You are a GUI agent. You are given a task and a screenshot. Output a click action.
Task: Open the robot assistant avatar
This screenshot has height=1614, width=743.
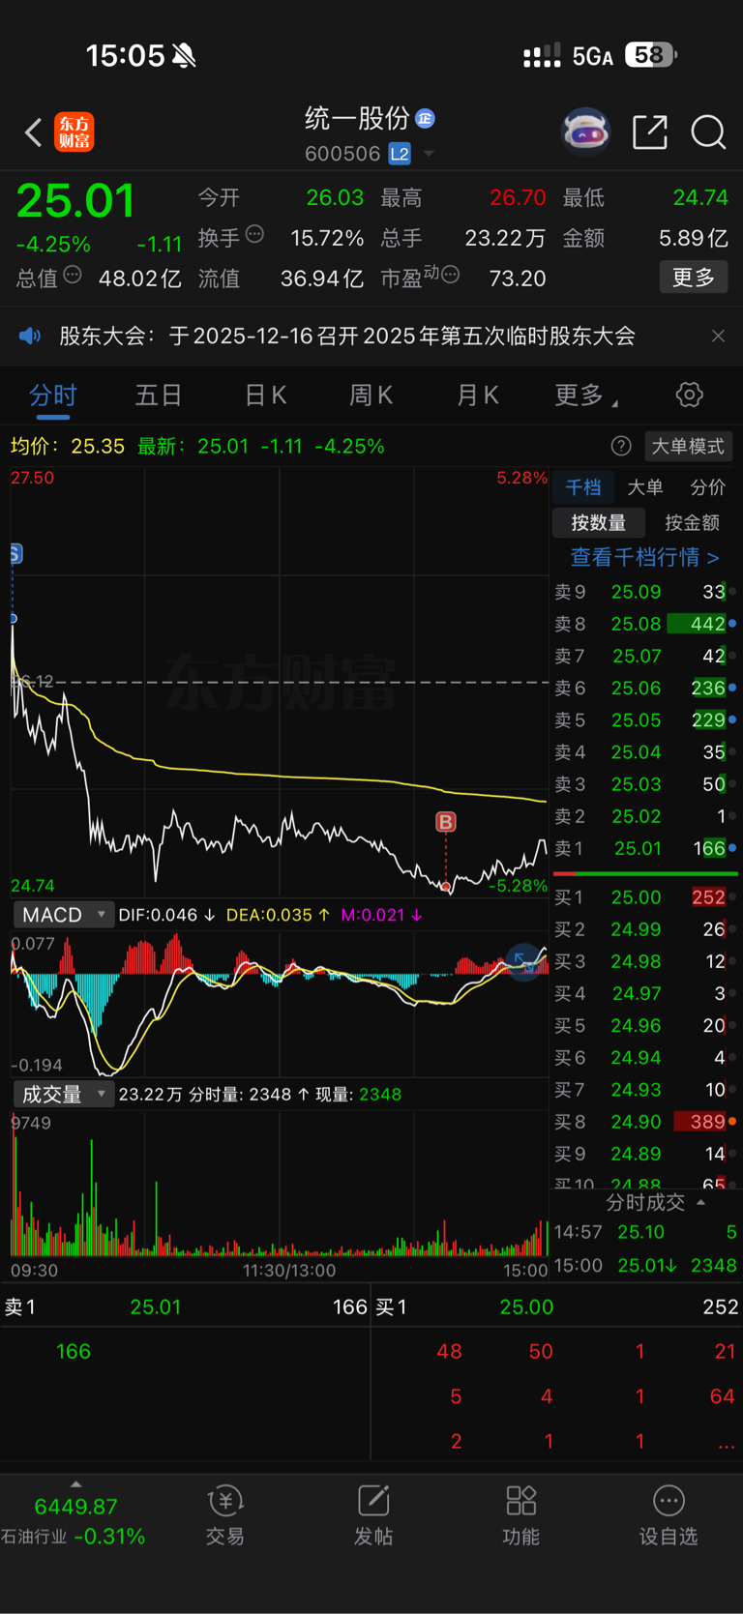tap(586, 132)
